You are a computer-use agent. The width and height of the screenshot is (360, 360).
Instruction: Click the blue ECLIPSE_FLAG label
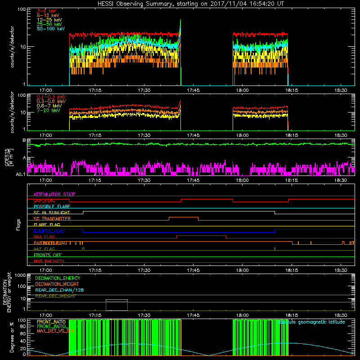pos(49,231)
